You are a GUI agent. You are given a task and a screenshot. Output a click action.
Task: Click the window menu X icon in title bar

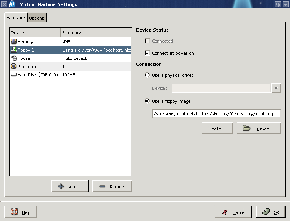4,4
